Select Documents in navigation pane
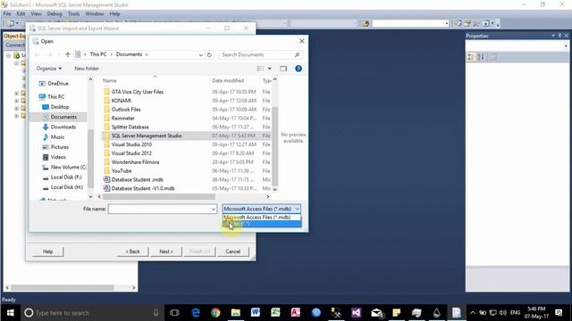Screen dimensions: 572x321 (63, 117)
